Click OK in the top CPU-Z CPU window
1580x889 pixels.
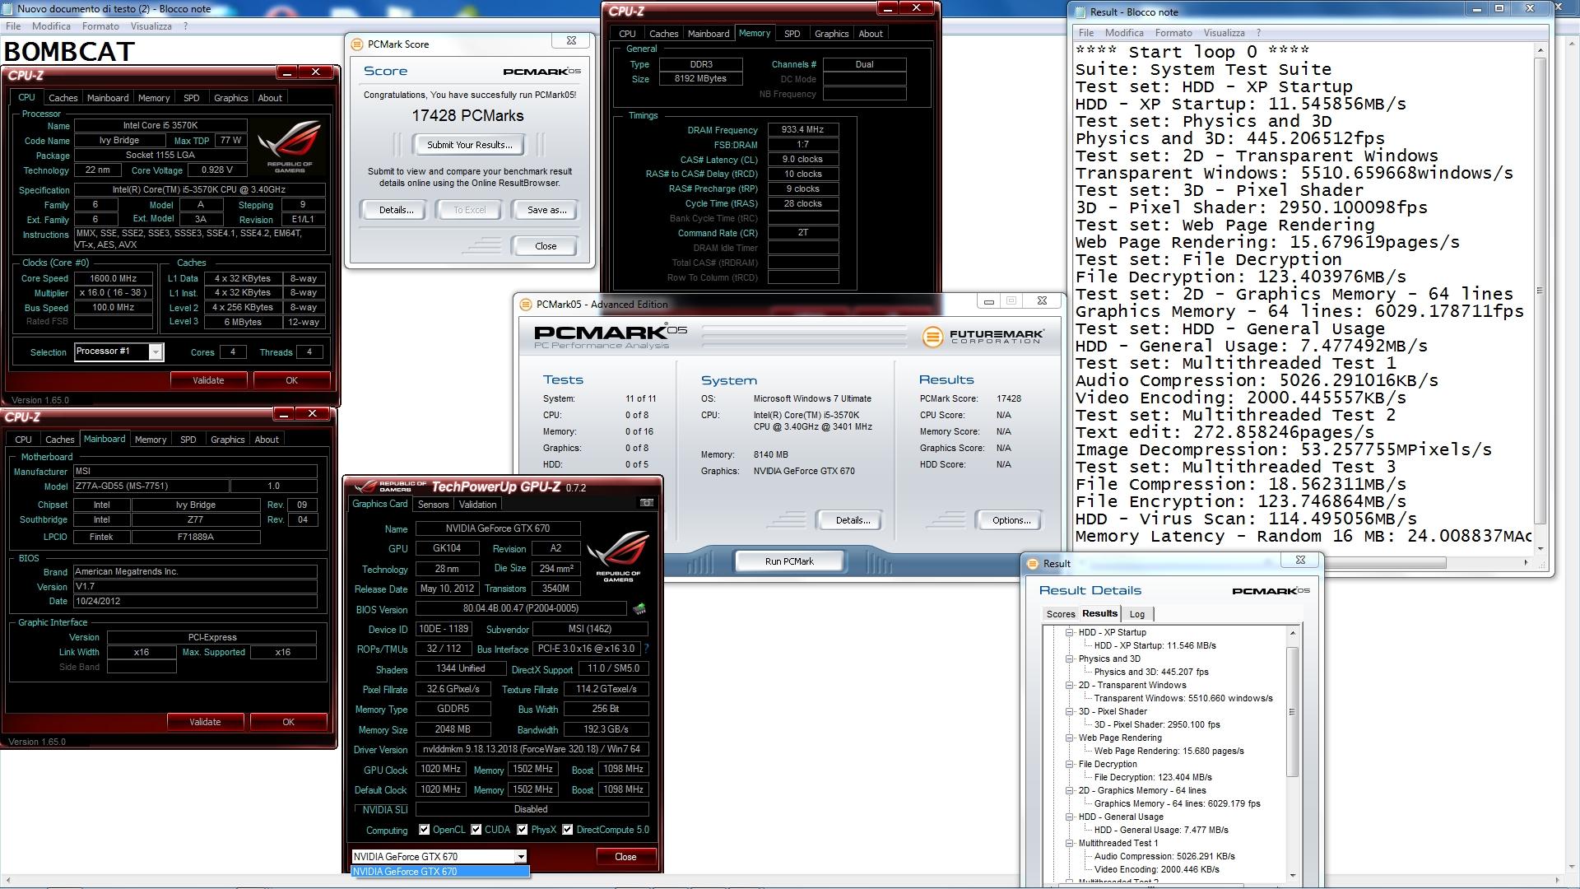point(291,380)
